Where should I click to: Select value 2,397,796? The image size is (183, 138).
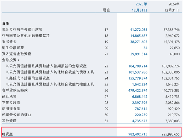point(140,103)
